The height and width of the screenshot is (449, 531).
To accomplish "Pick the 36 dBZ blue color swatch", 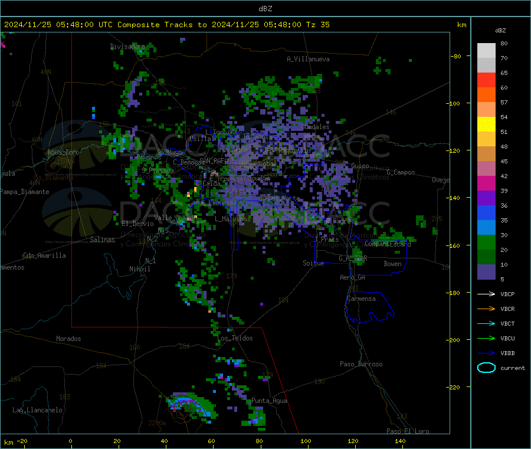I will (x=486, y=212).
